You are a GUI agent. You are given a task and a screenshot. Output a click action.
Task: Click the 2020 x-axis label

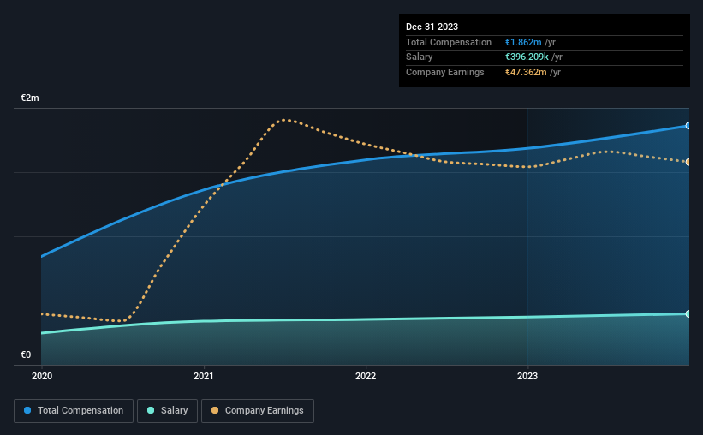42,376
